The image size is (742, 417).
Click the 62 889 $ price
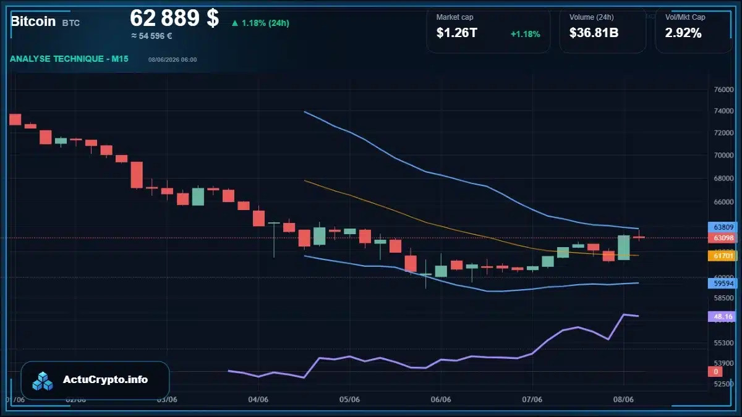click(x=174, y=18)
